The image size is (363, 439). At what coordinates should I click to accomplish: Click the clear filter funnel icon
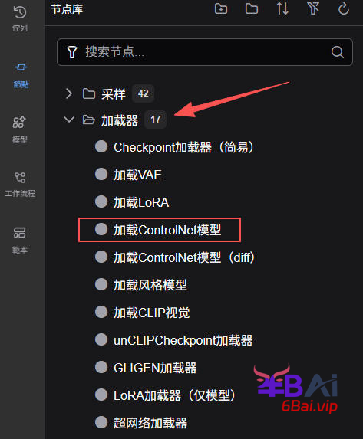click(313, 9)
